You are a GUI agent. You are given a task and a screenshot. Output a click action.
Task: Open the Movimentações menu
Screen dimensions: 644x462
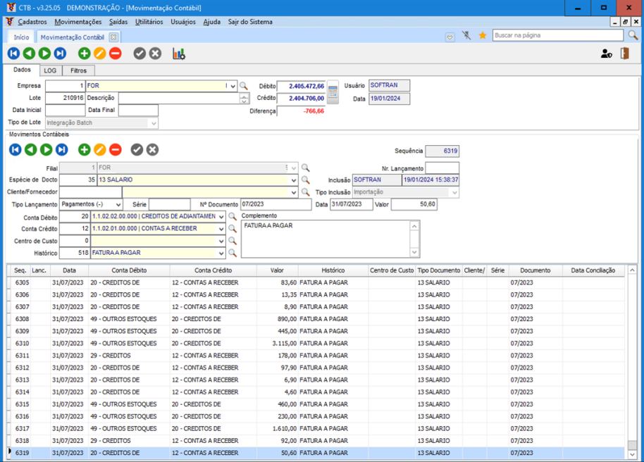78,22
